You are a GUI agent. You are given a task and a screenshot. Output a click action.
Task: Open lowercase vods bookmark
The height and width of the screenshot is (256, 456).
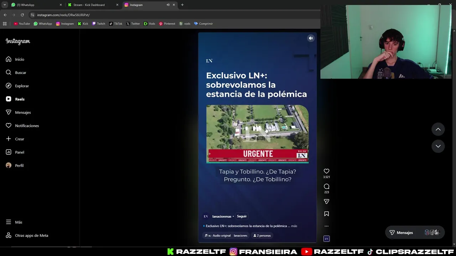(x=185, y=24)
